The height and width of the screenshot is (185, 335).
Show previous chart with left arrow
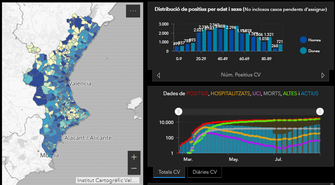[159, 76]
